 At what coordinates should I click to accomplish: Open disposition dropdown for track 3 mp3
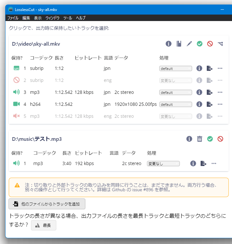click(x=176, y=93)
